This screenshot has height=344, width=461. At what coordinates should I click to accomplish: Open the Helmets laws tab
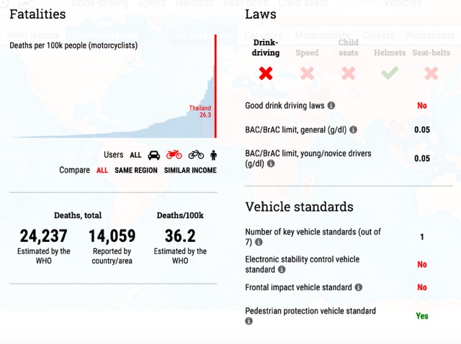[x=390, y=63]
